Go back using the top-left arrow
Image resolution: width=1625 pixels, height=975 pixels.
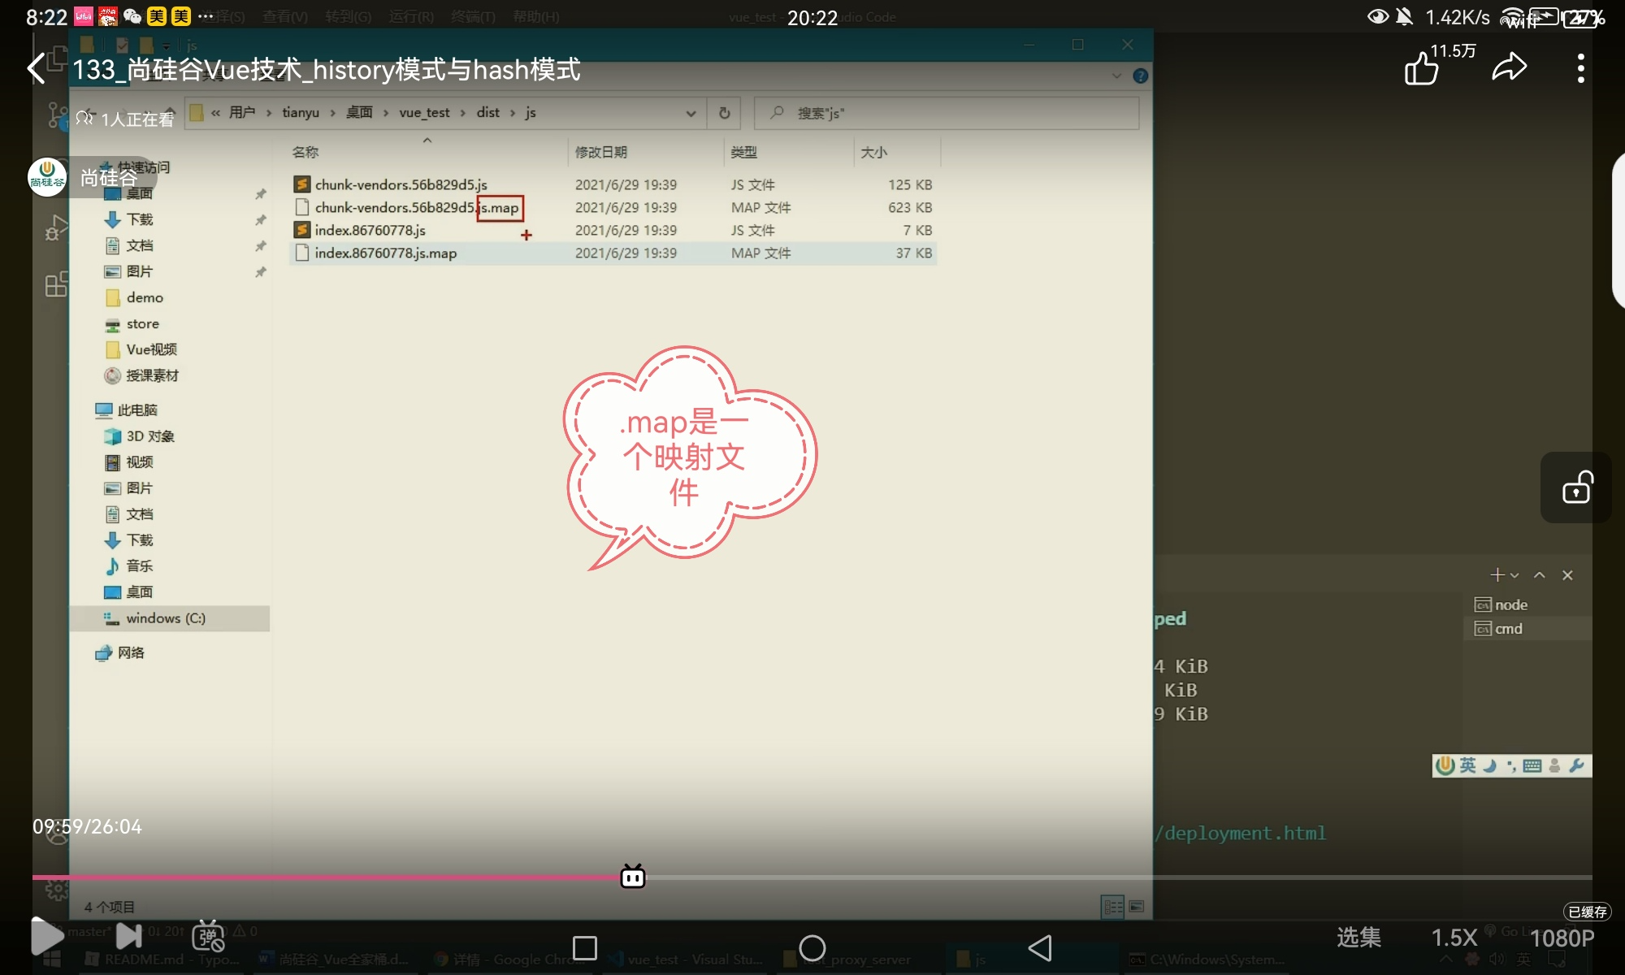[x=37, y=68]
